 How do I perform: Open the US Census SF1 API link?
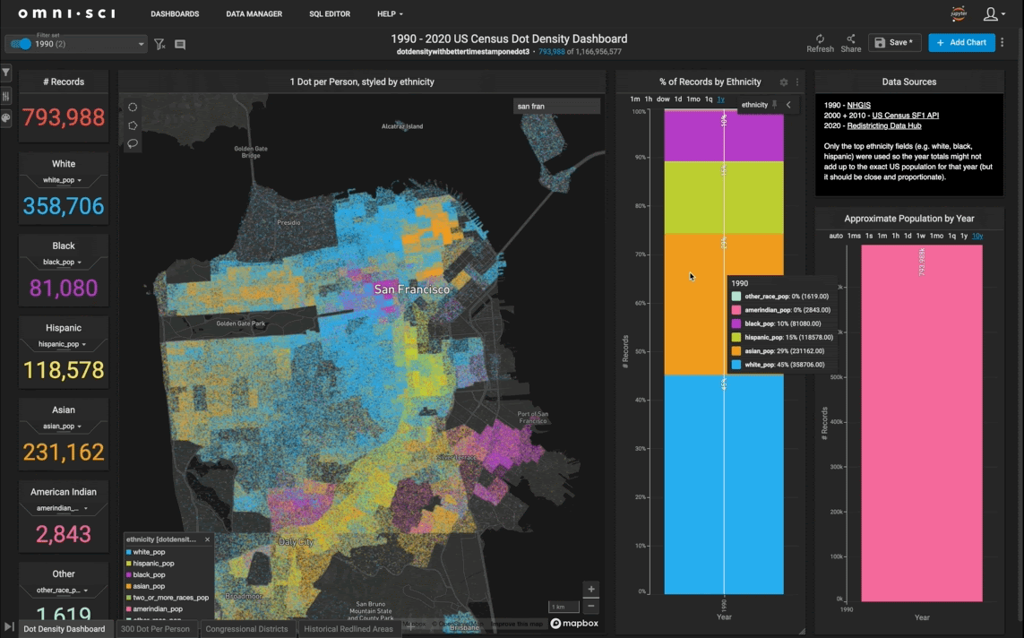[x=908, y=116]
